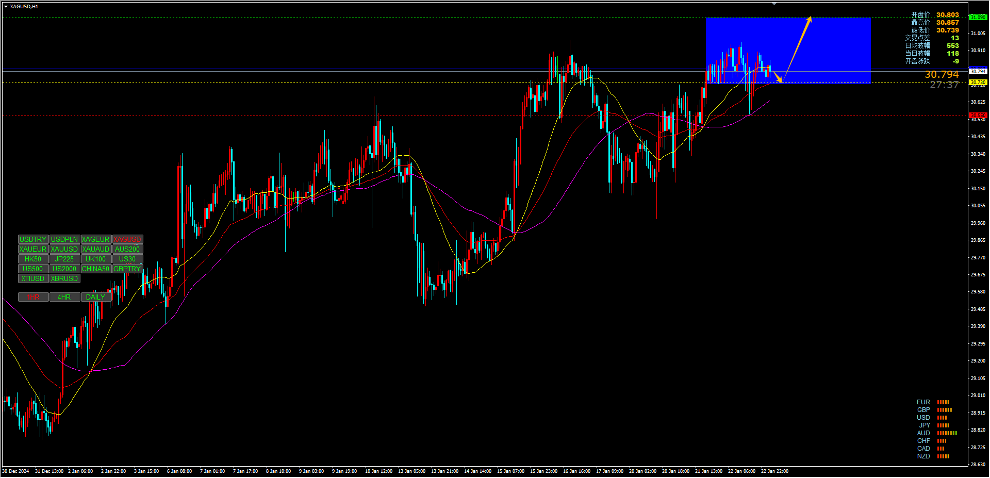The width and height of the screenshot is (990, 478).
Task: Click the 28.630 price scale label
Action: click(978, 465)
